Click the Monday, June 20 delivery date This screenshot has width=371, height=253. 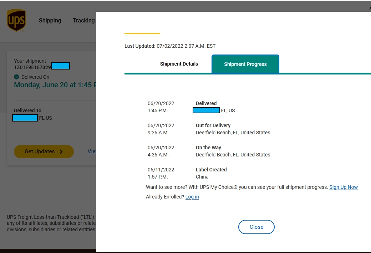[x=55, y=85]
